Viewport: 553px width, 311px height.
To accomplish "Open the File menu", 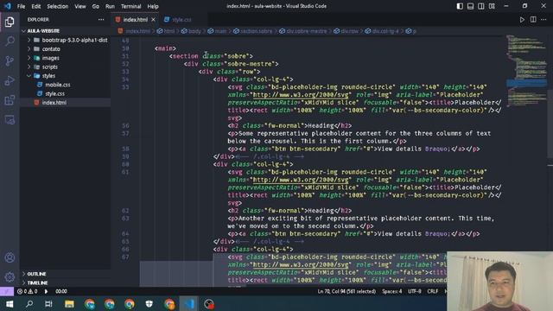I will coord(21,6).
